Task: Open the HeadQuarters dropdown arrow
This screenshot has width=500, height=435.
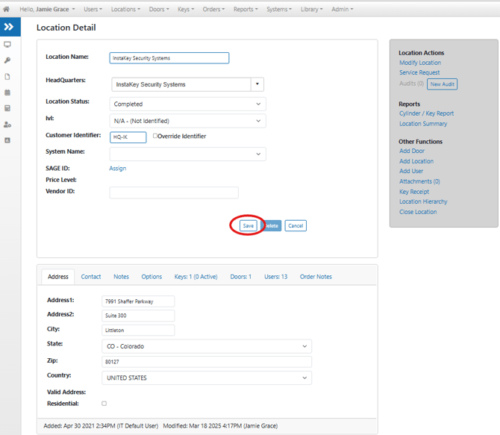Action: pyautogui.click(x=257, y=84)
